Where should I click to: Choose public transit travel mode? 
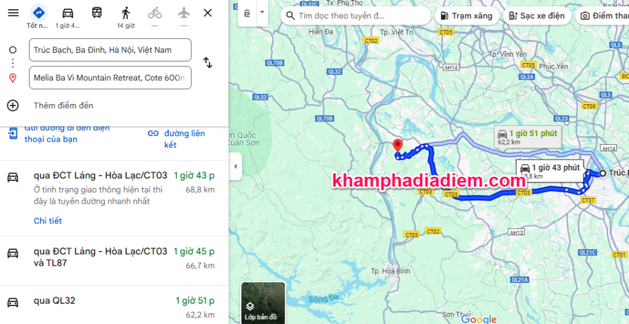pos(97,13)
